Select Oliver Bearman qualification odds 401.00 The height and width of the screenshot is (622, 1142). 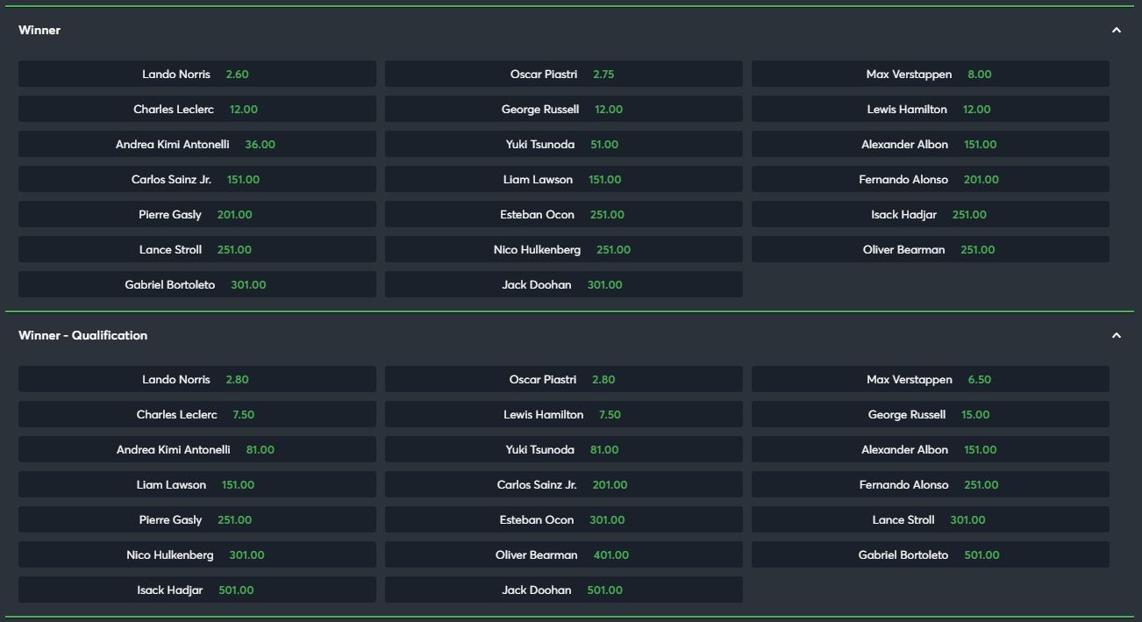point(563,555)
